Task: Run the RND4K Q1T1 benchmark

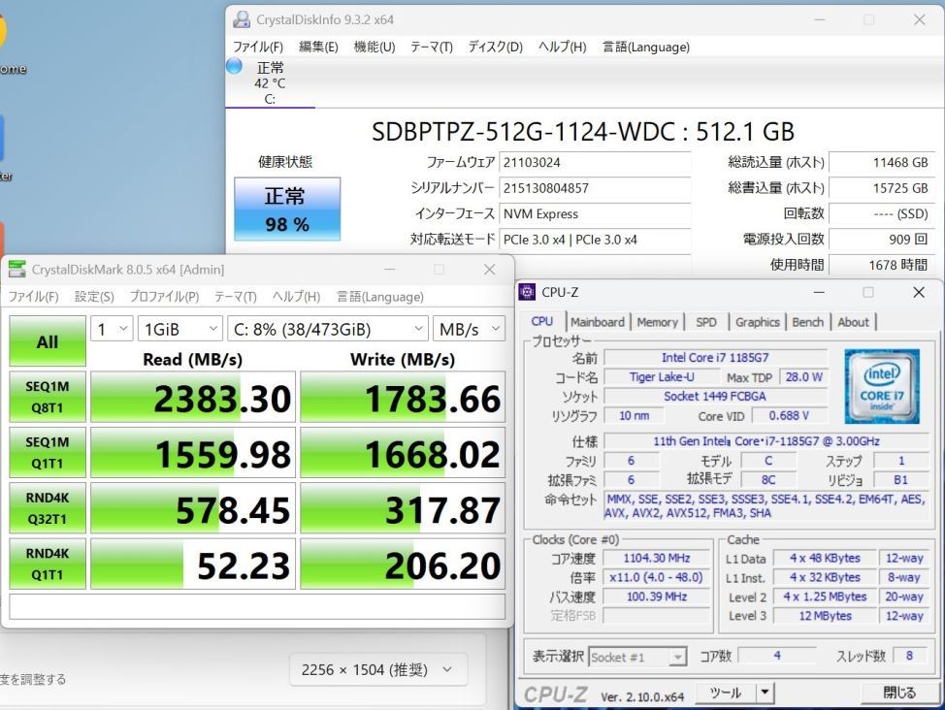Action: pos(48,564)
